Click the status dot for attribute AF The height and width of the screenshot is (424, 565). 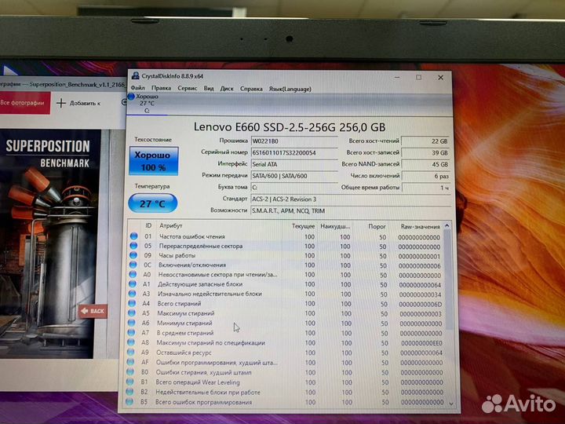[x=130, y=362]
